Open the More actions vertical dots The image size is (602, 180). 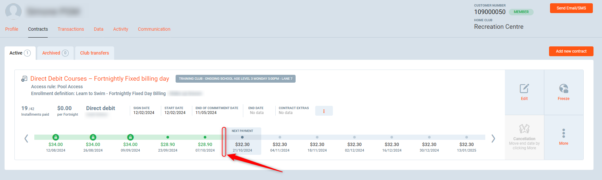tap(563, 133)
